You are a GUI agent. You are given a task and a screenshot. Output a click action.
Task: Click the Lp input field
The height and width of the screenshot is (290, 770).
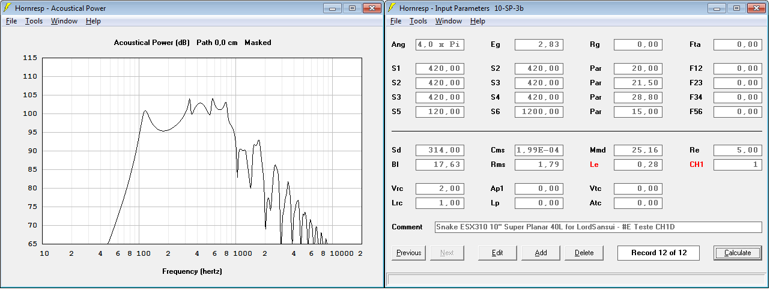click(x=539, y=203)
